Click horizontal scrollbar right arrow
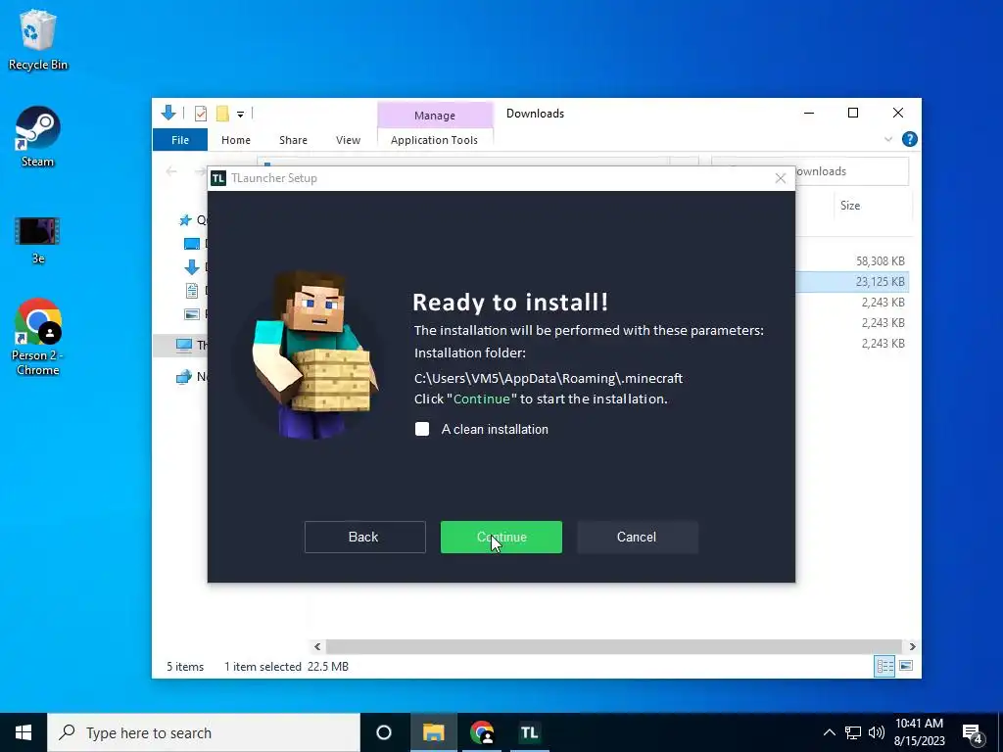The width and height of the screenshot is (1003, 752). click(x=912, y=646)
